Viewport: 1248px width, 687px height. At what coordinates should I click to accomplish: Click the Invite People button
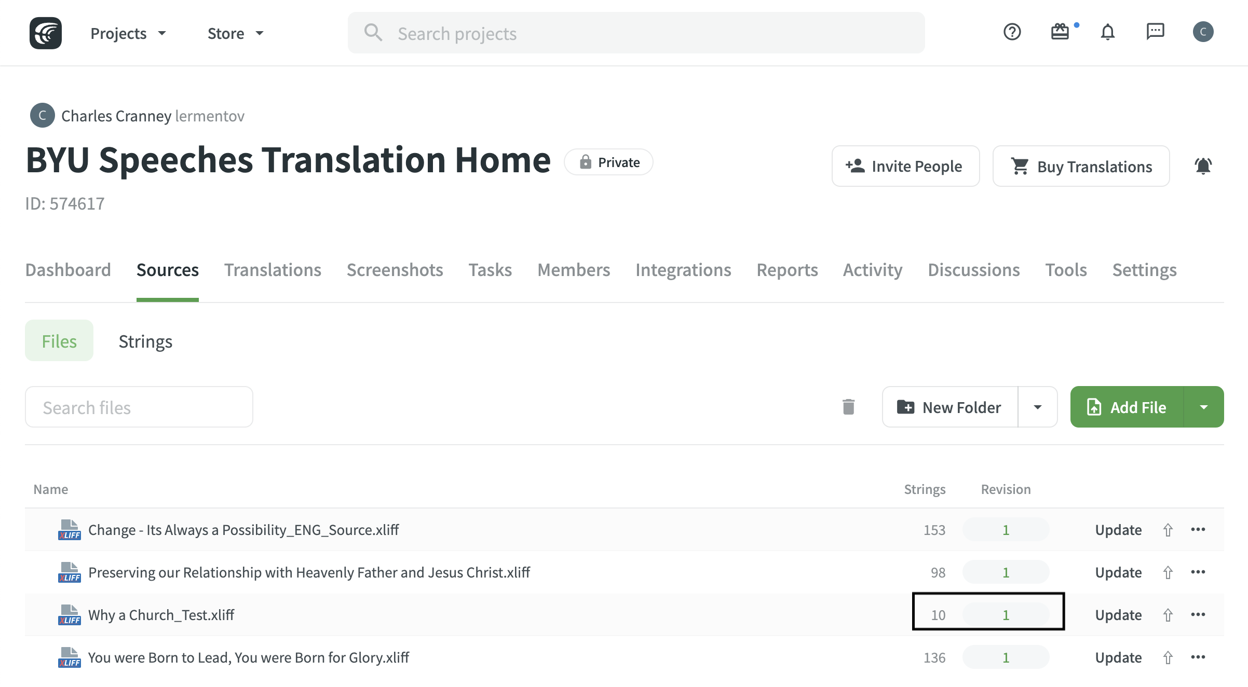coord(905,166)
